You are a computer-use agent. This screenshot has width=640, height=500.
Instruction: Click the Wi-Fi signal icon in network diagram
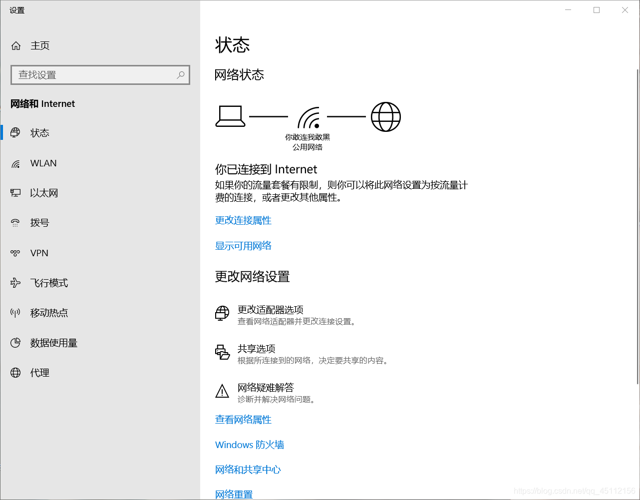[309, 118]
